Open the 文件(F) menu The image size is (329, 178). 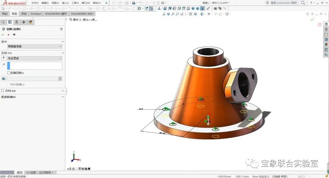[35, 3]
